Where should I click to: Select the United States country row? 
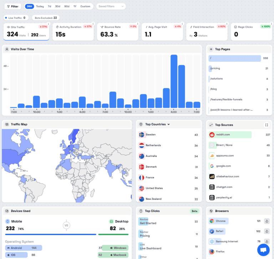click(x=169, y=188)
